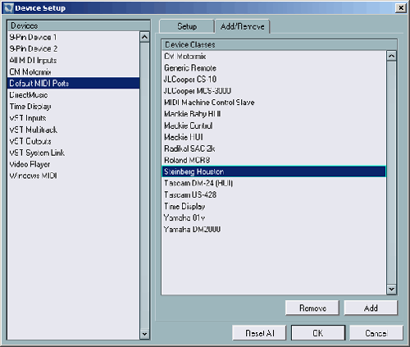Screen dimensions: 410x347
Task: Click Device Classes scroll up arrow
Action: [391, 56]
